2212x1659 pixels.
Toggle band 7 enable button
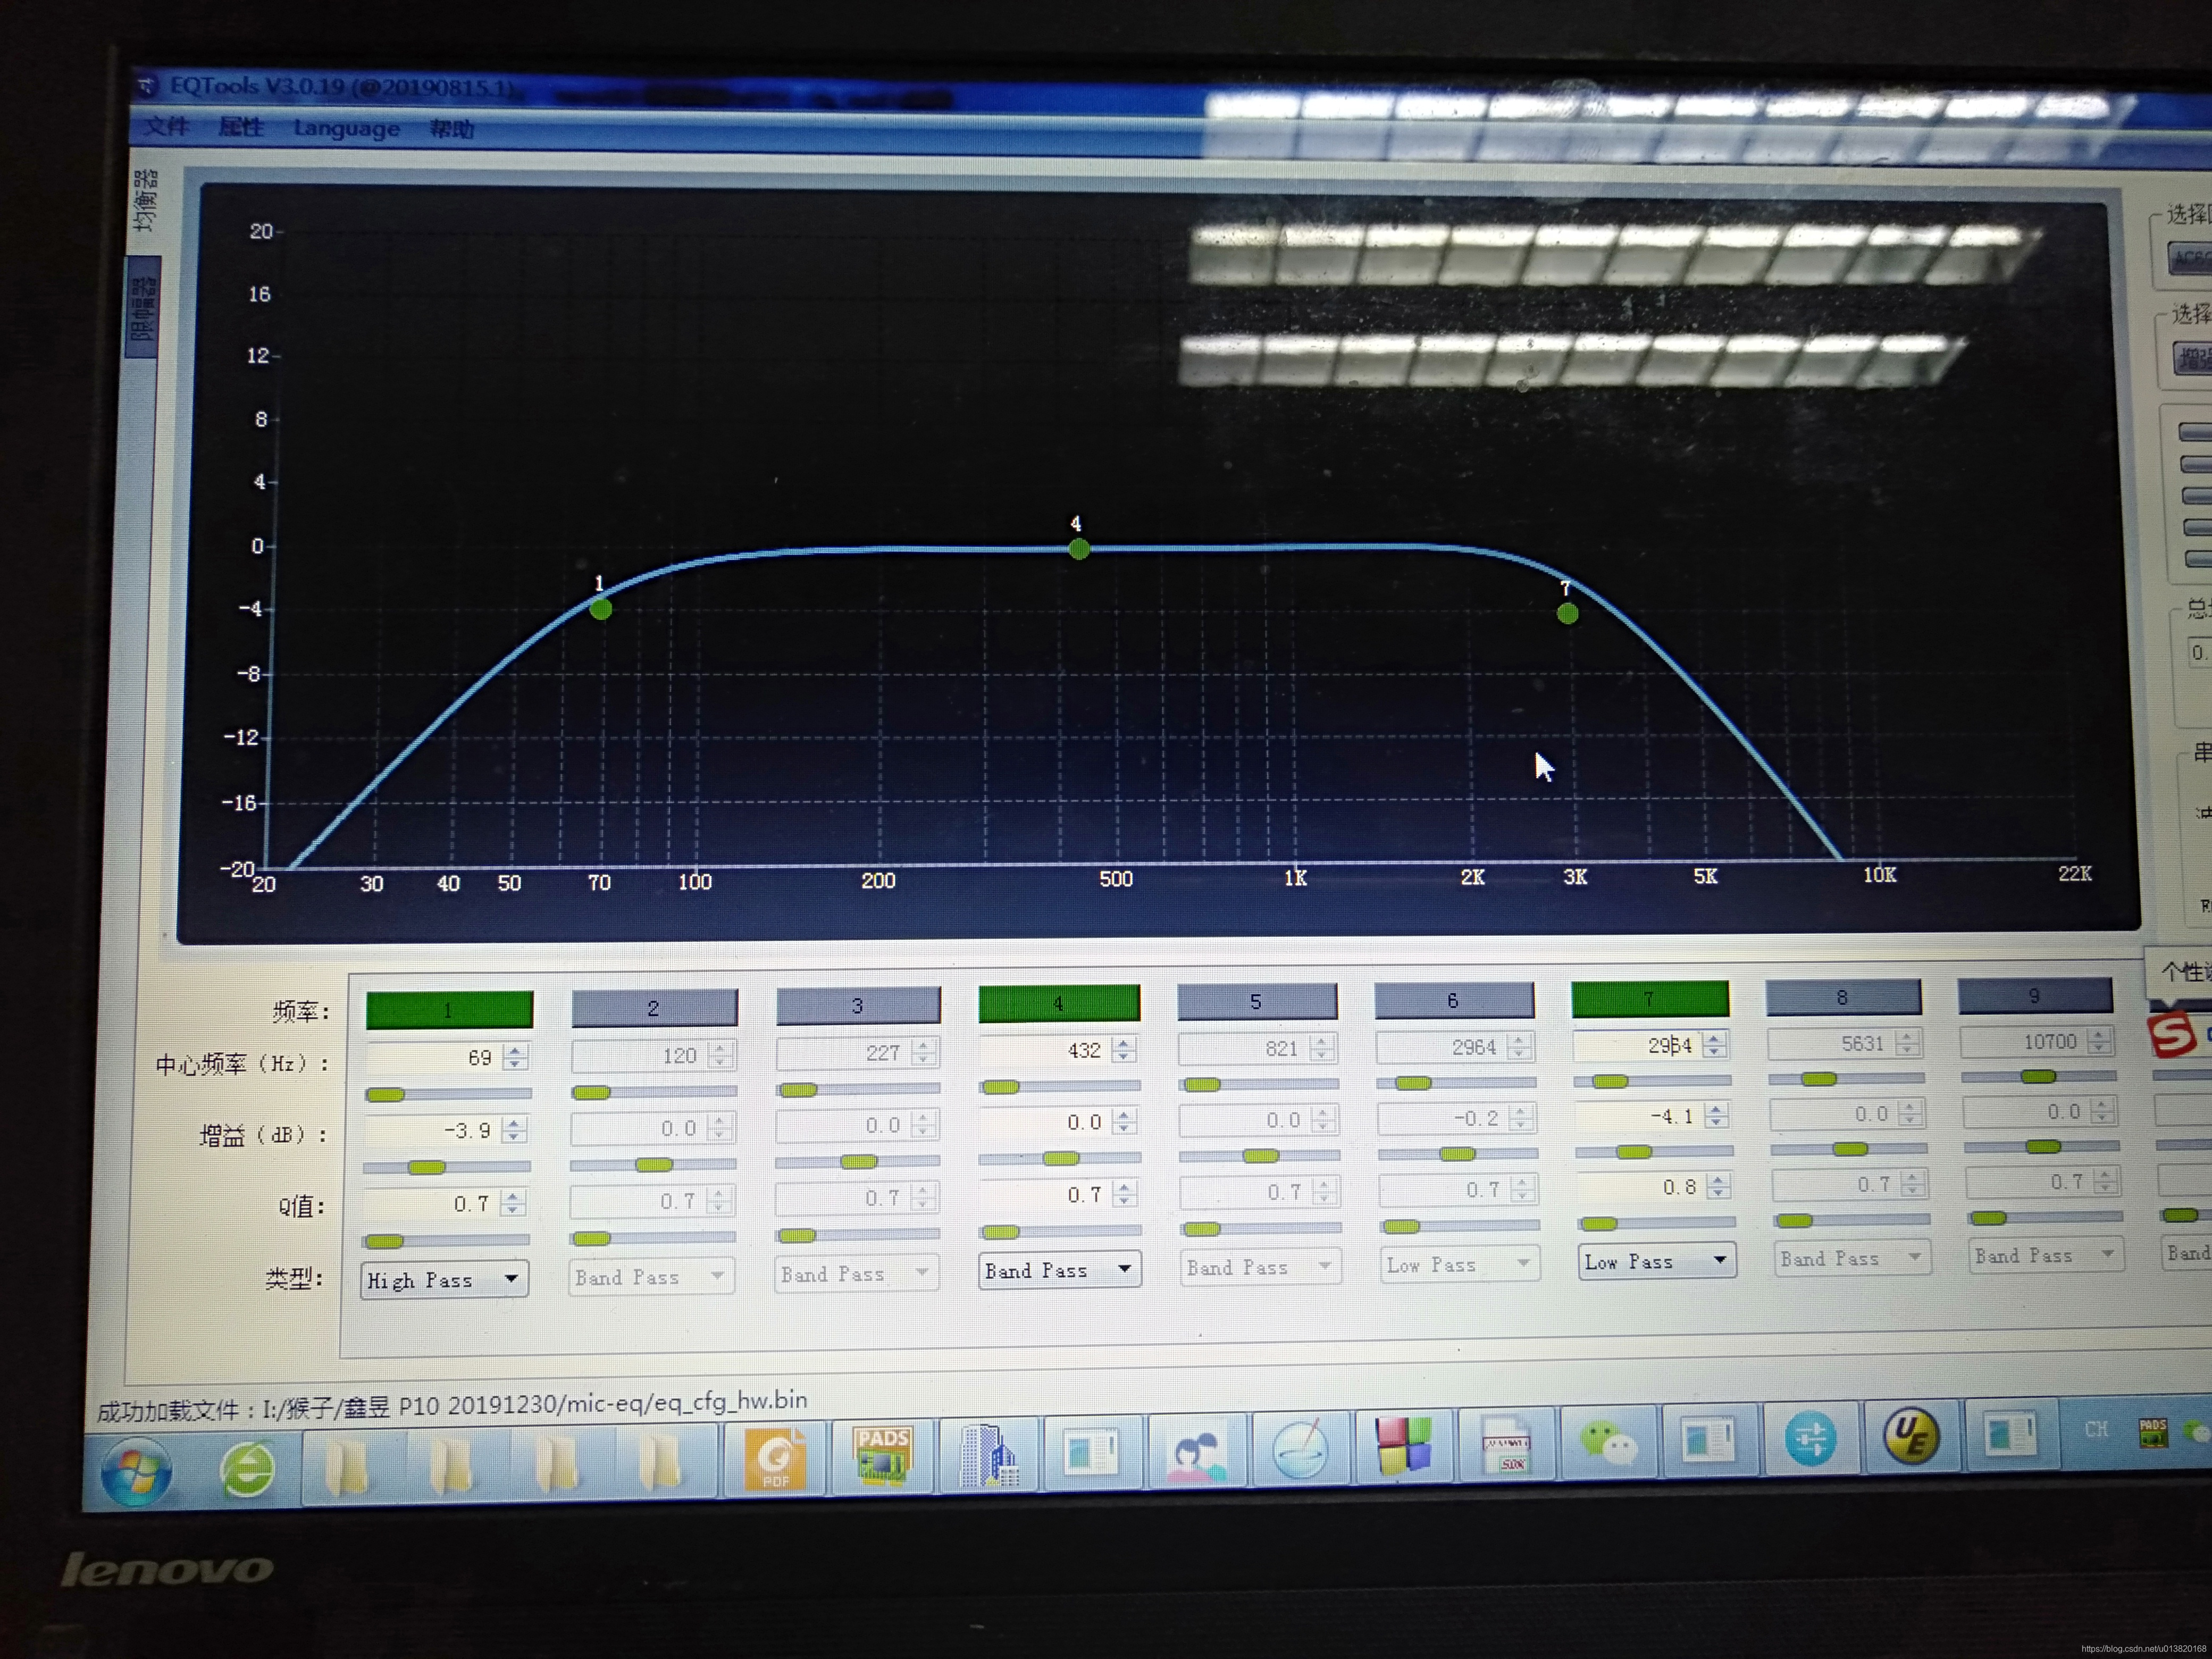coord(1650,998)
